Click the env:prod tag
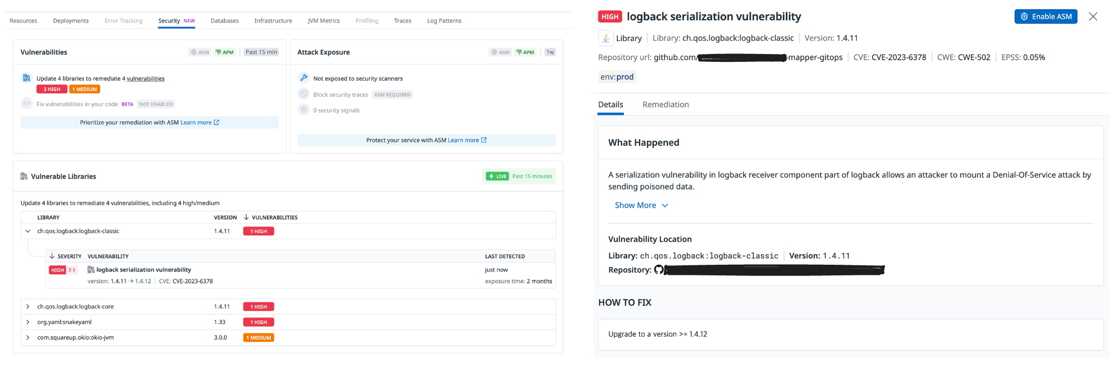The image size is (1115, 367). point(617,77)
